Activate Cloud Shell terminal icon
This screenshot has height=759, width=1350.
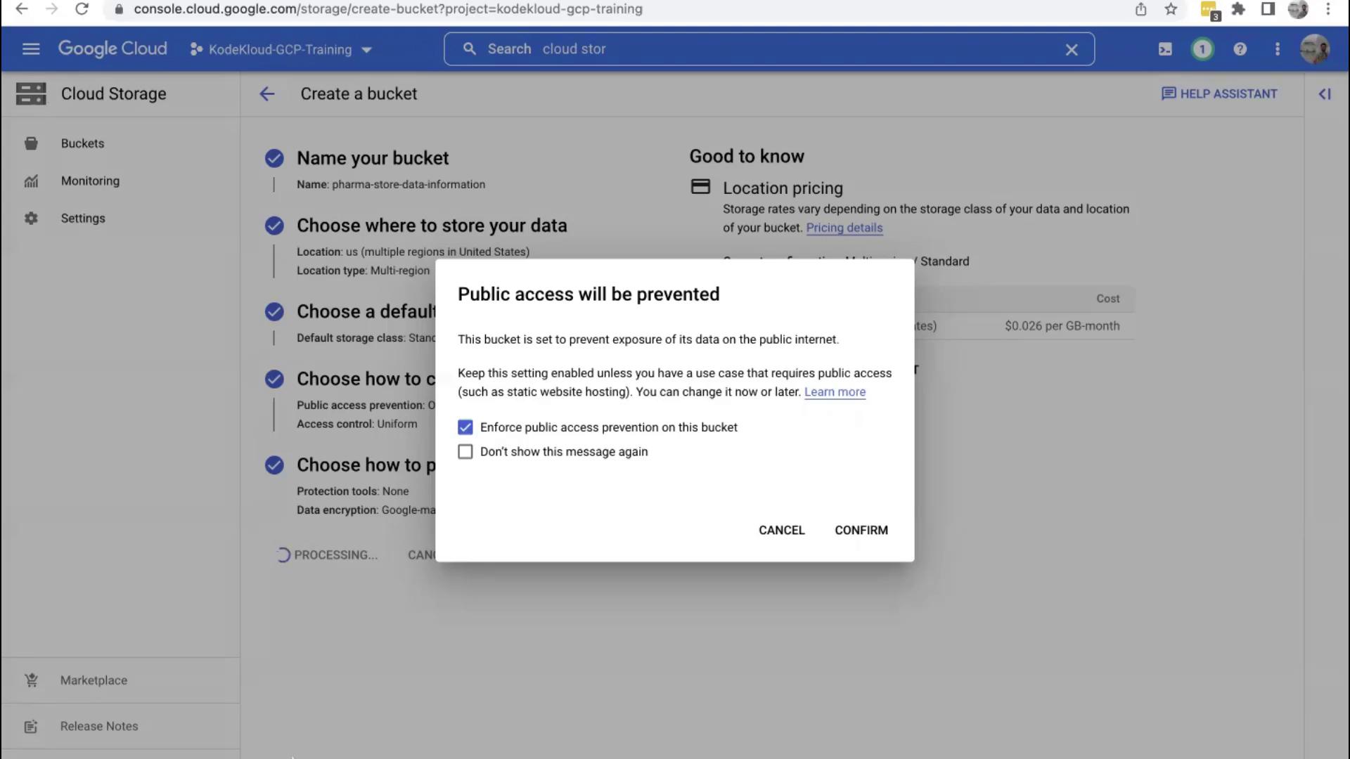tap(1165, 49)
